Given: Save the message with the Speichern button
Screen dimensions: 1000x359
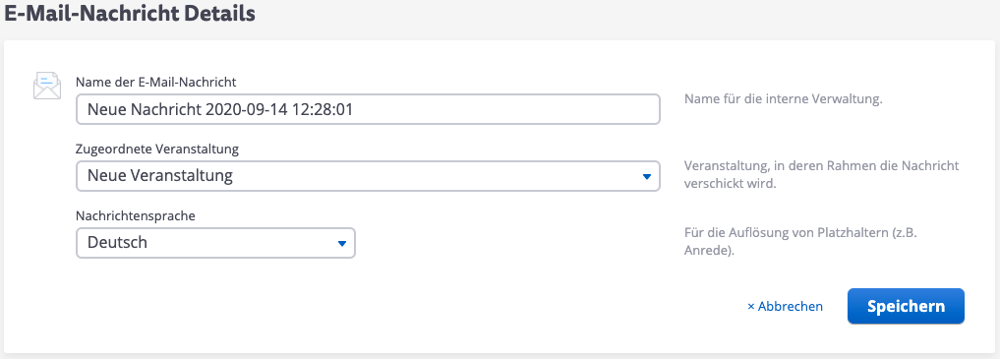Looking at the screenshot, I should tap(906, 306).
